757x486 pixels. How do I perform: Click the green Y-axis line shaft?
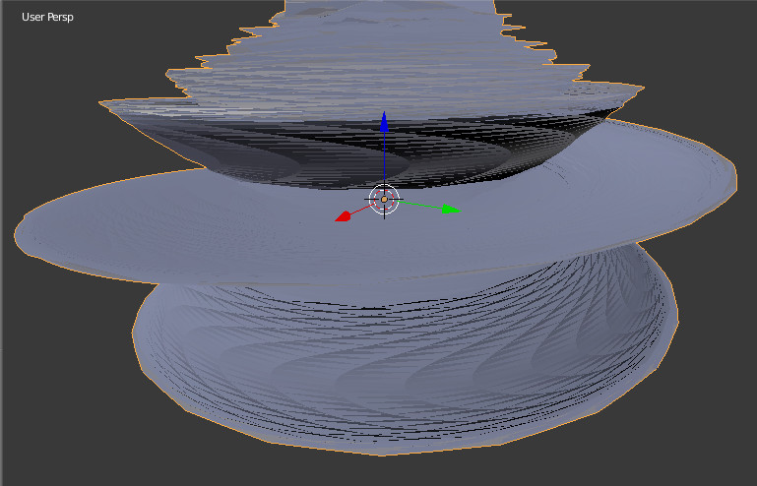pyautogui.click(x=421, y=205)
